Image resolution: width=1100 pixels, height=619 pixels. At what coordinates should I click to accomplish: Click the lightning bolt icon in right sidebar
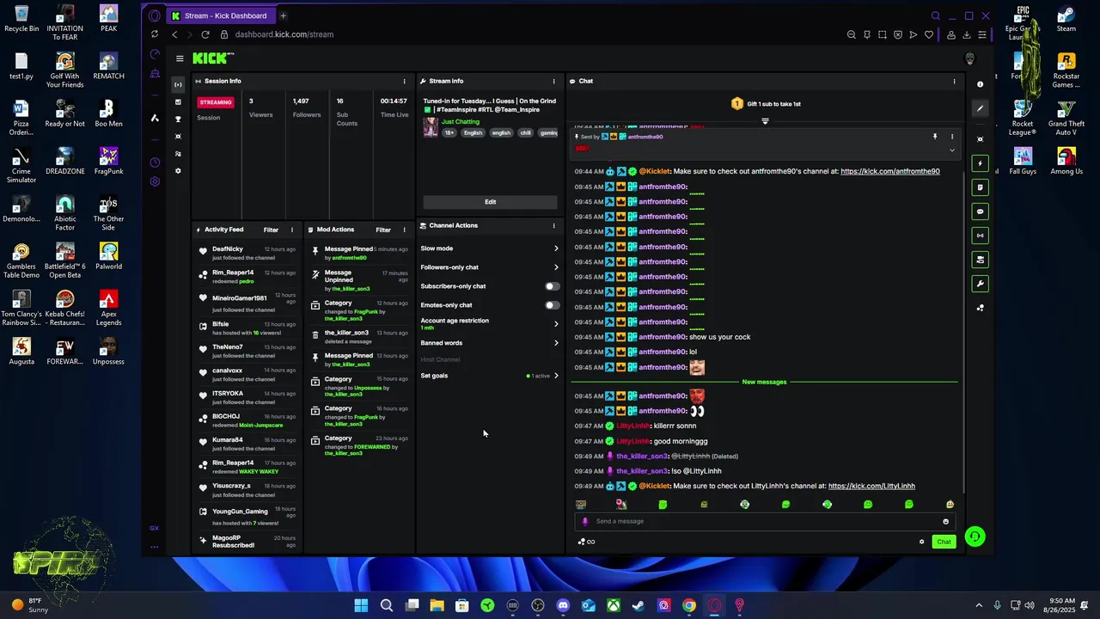pos(980,163)
